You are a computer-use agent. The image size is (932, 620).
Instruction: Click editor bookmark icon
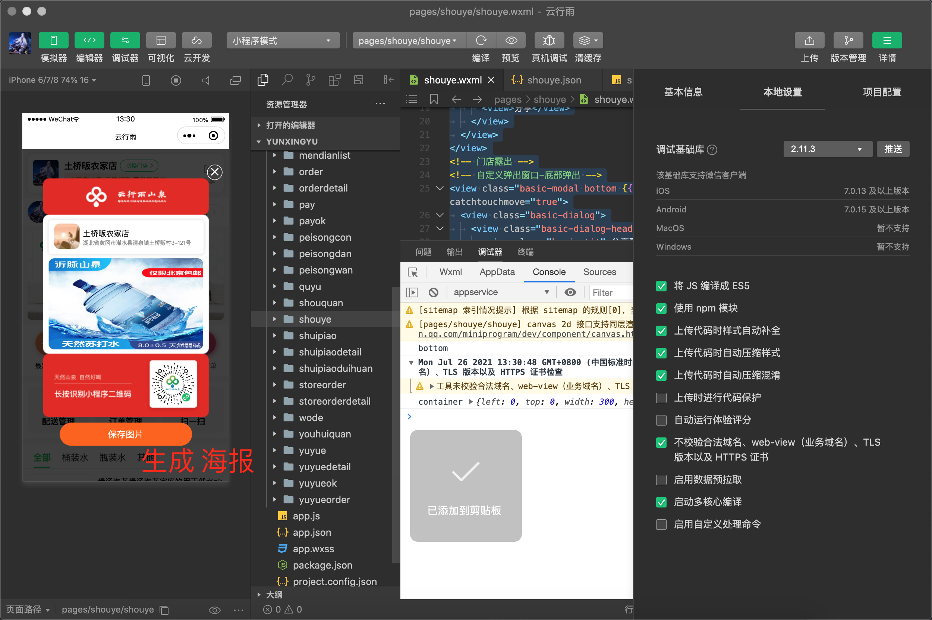tap(434, 99)
